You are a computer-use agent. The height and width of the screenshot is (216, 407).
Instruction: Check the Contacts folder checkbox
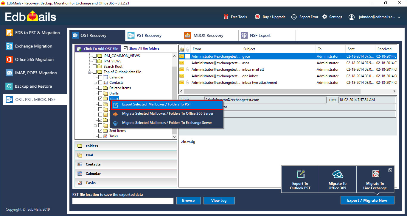pyautogui.click(x=100, y=83)
